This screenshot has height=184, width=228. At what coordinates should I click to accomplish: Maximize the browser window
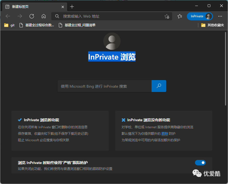coord(209,6)
